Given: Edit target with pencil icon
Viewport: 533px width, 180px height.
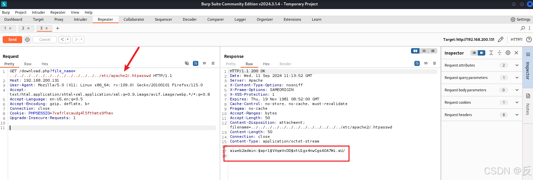Looking at the screenshot, I should (x=500, y=39).
